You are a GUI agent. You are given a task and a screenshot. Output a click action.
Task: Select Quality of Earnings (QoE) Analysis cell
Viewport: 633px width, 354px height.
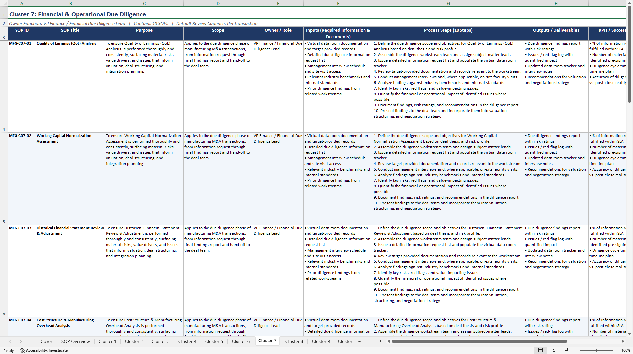click(70, 86)
